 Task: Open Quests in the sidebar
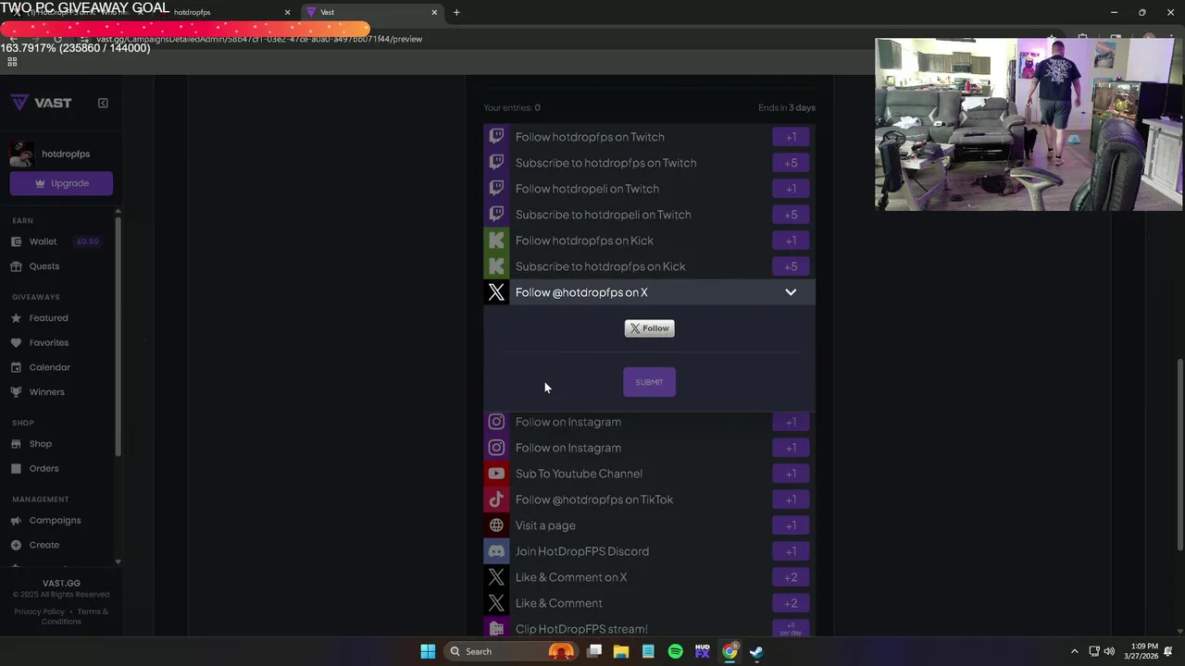pyautogui.click(x=44, y=266)
